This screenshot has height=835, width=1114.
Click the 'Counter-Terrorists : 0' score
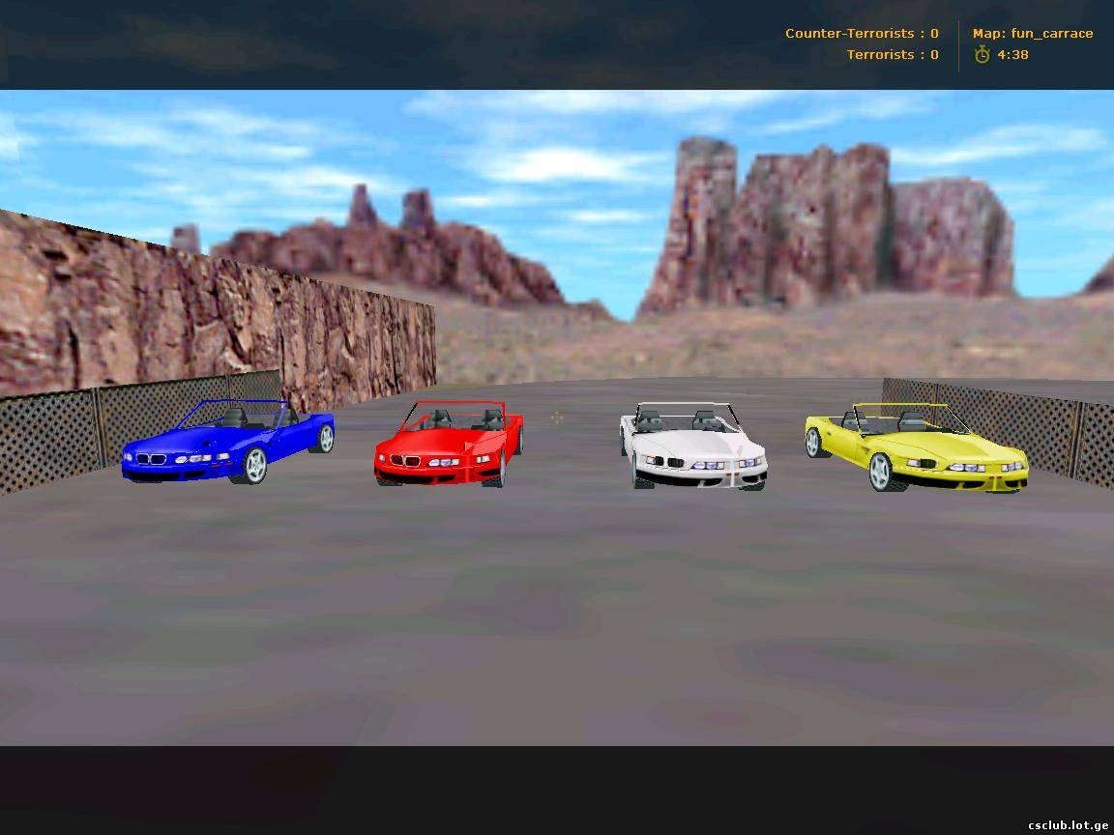click(x=862, y=34)
